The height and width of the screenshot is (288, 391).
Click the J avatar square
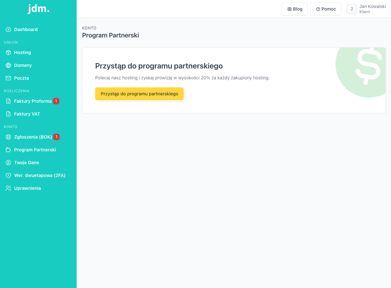[352, 9]
